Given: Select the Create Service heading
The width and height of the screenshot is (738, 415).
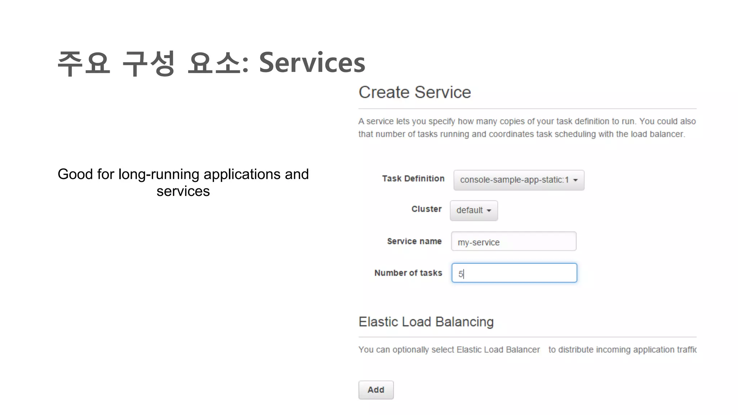Looking at the screenshot, I should pyautogui.click(x=414, y=92).
